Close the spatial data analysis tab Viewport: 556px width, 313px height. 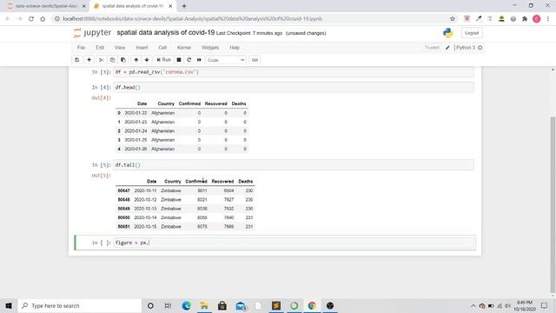(170, 6)
